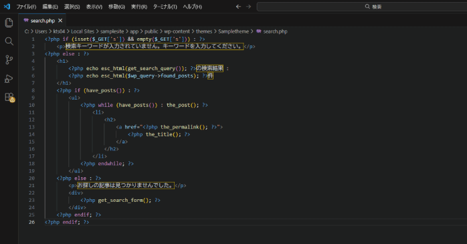This screenshot has height=244, width=467.
Task: Click endwhile on line 18
Action: click(x=110, y=164)
